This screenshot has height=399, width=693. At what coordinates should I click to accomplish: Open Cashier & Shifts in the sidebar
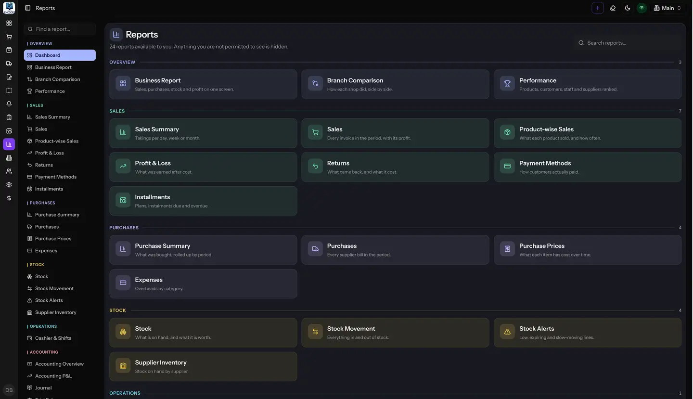click(x=60, y=338)
